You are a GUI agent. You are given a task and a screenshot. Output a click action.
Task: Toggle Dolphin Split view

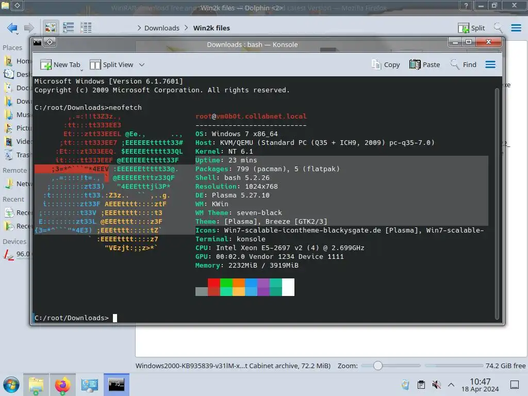[471, 28]
